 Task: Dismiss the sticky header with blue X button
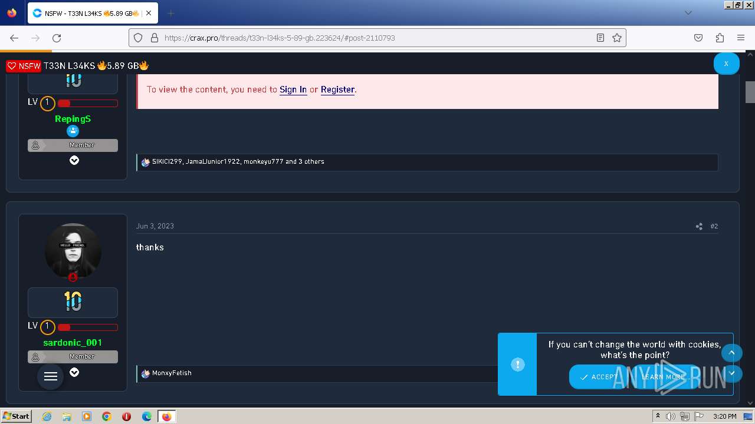726,64
